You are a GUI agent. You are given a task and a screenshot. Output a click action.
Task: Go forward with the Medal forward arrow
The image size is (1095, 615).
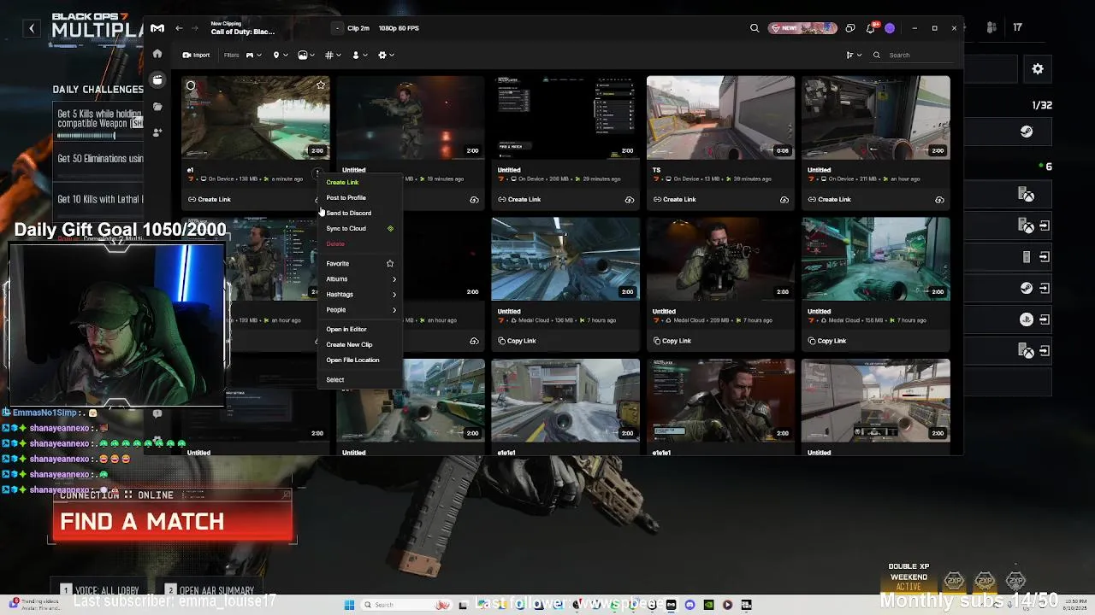196,28
